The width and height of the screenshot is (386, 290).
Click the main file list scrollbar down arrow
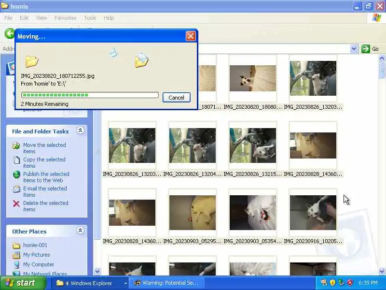382,272
